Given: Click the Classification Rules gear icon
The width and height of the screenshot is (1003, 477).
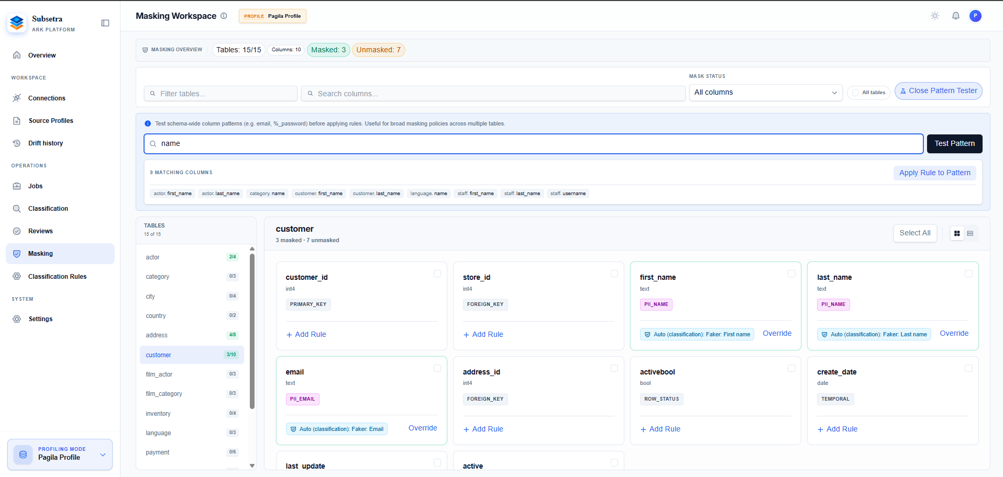Looking at the screenshot, I should tap(17, 277).
